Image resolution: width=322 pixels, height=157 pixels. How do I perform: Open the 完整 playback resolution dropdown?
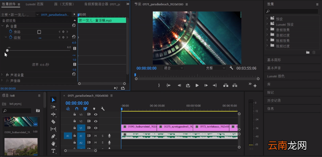[215, 68]
